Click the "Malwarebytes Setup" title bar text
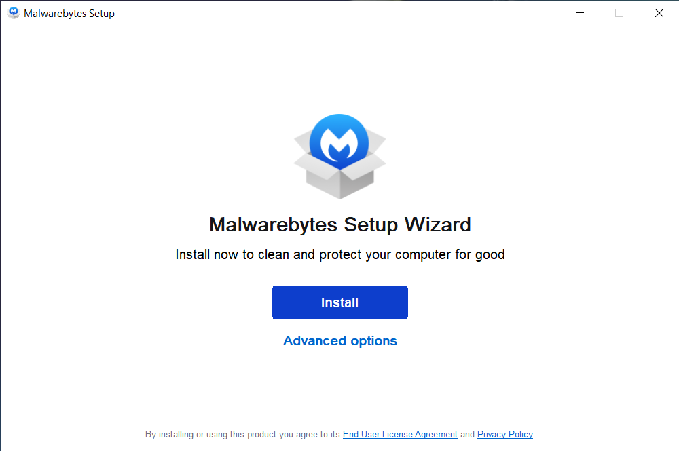 [x=69, y=14]
